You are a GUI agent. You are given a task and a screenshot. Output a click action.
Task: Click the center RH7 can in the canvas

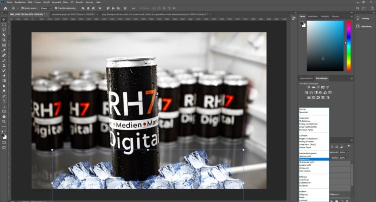(133, 119)
